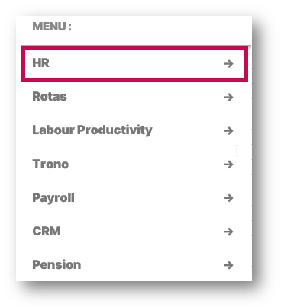This screenshot has width=284, height=307.
Task: Open the Payroll menu label
Action: pos(53,198)
